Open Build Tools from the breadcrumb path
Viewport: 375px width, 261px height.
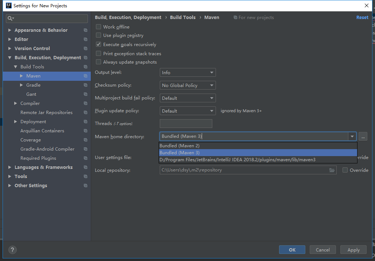click(x=183, y=17)
